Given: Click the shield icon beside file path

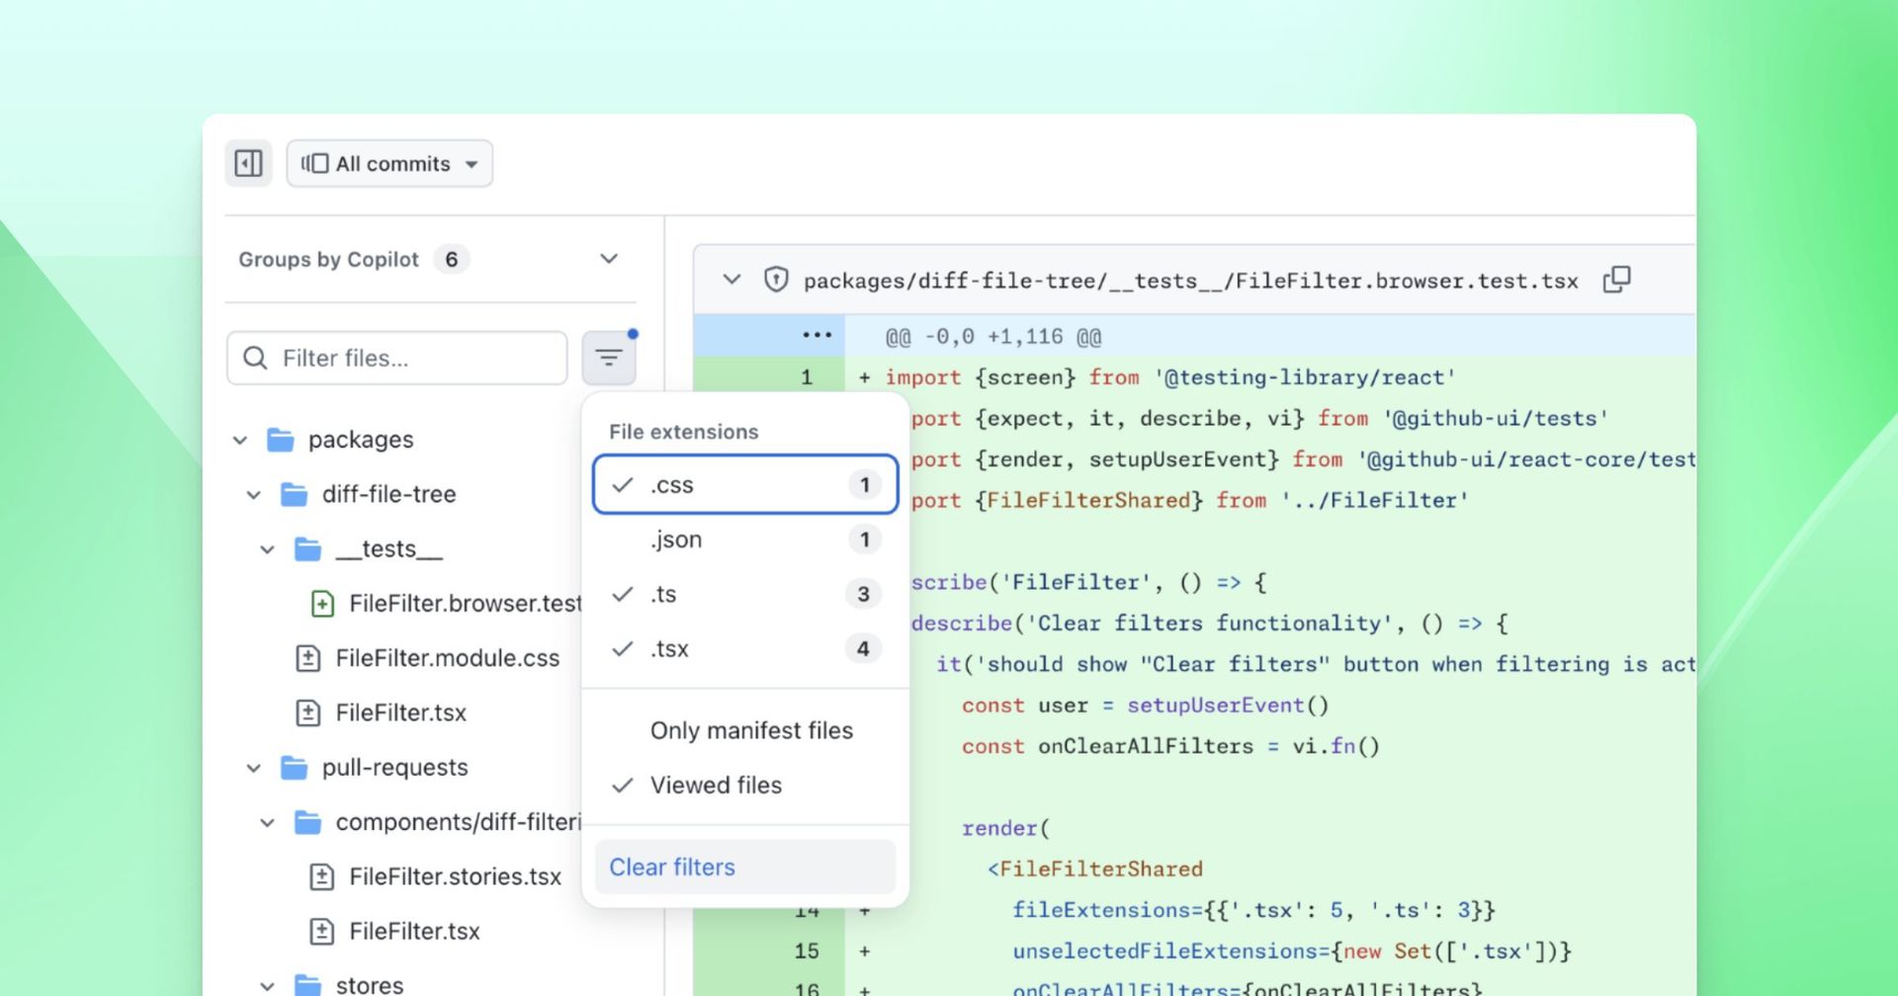Looking at the screenshot, I should [776, 280].
